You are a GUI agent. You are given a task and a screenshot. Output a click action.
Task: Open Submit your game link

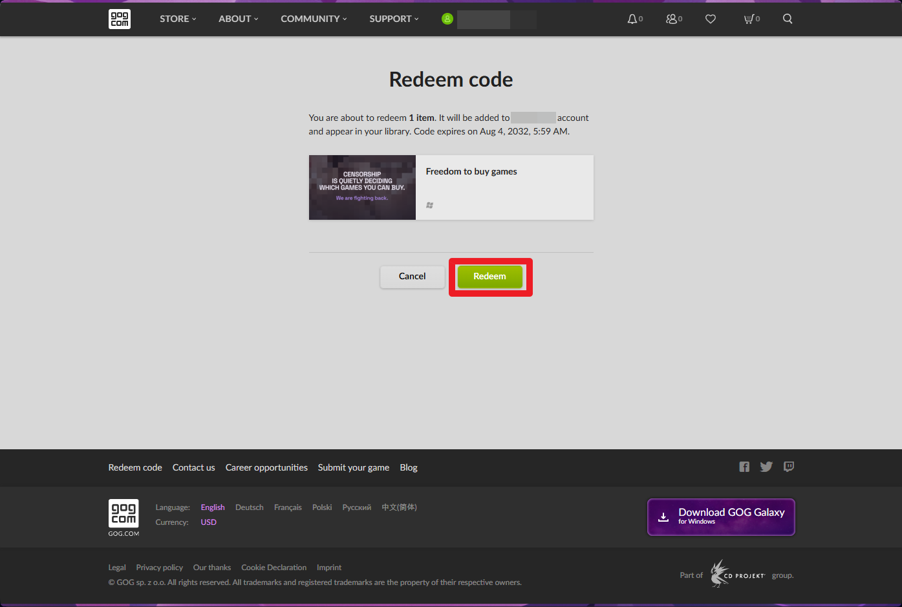click(353, 467)
